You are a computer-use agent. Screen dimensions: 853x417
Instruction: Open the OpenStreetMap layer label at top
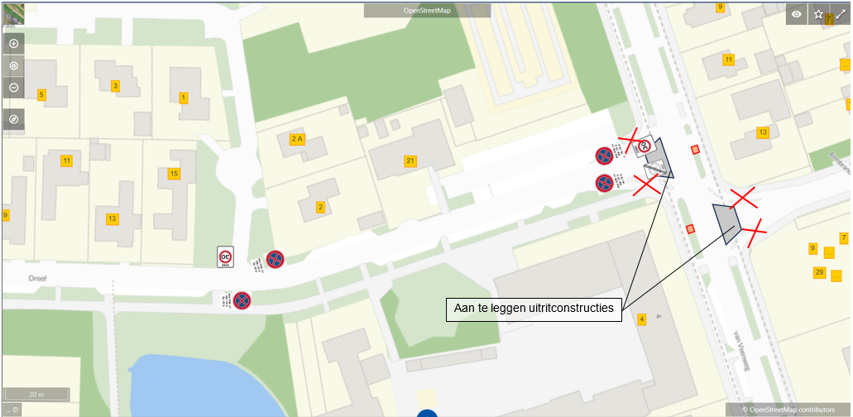[x=427, y=11]
